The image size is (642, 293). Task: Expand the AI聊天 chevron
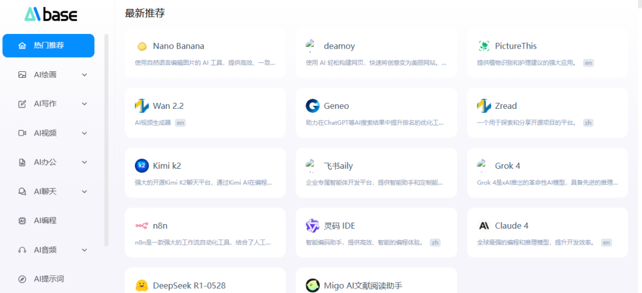coord(84,191)
